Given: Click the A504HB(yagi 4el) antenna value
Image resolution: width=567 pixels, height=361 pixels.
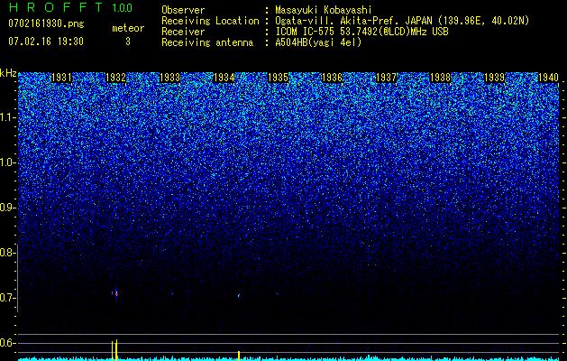Looking at the screenshot, I should click(318, 42).
